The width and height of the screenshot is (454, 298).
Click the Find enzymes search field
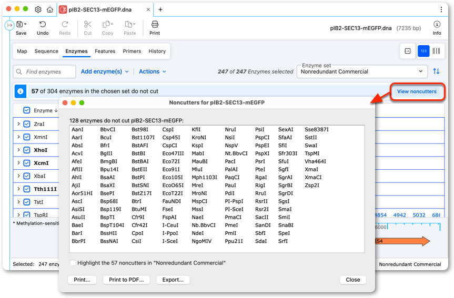(x=44, y=71)
